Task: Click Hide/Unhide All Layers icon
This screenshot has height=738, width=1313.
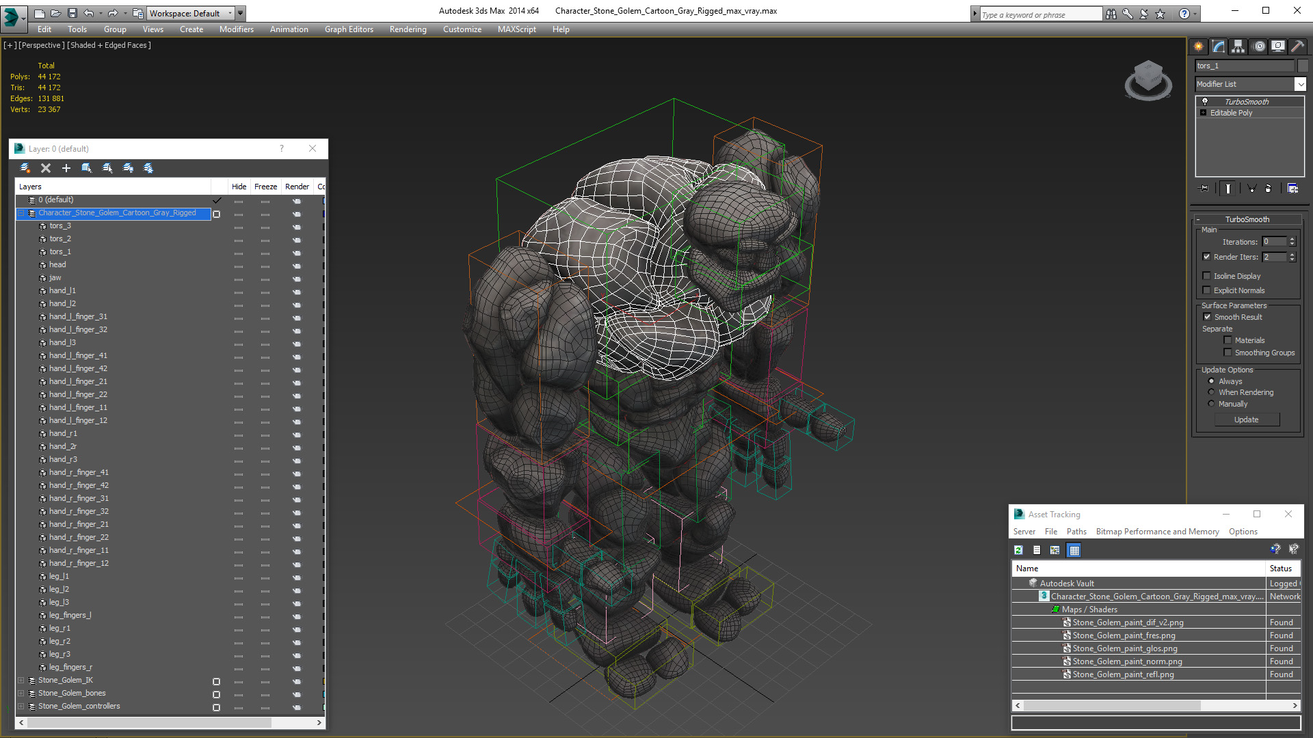Action: 128,168
